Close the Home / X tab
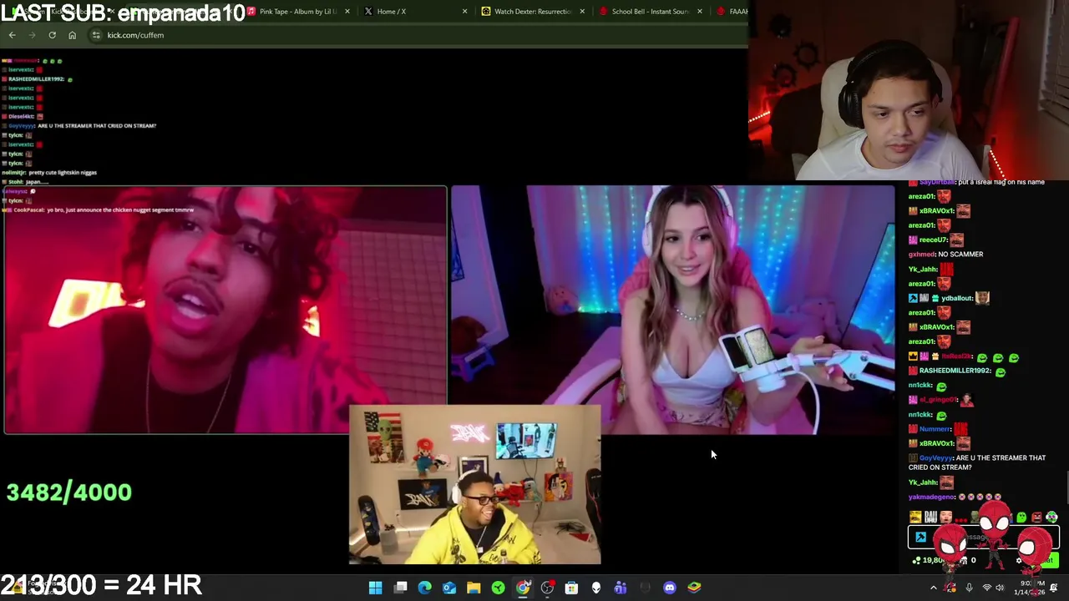Viewport: 1069px width, 601px height. point(465,12)
